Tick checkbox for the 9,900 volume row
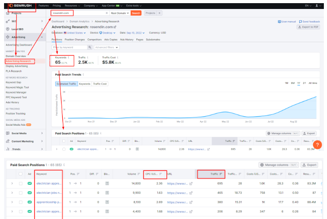 point(21,193)
